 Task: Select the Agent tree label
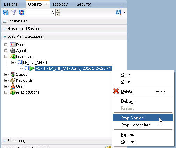21,51
